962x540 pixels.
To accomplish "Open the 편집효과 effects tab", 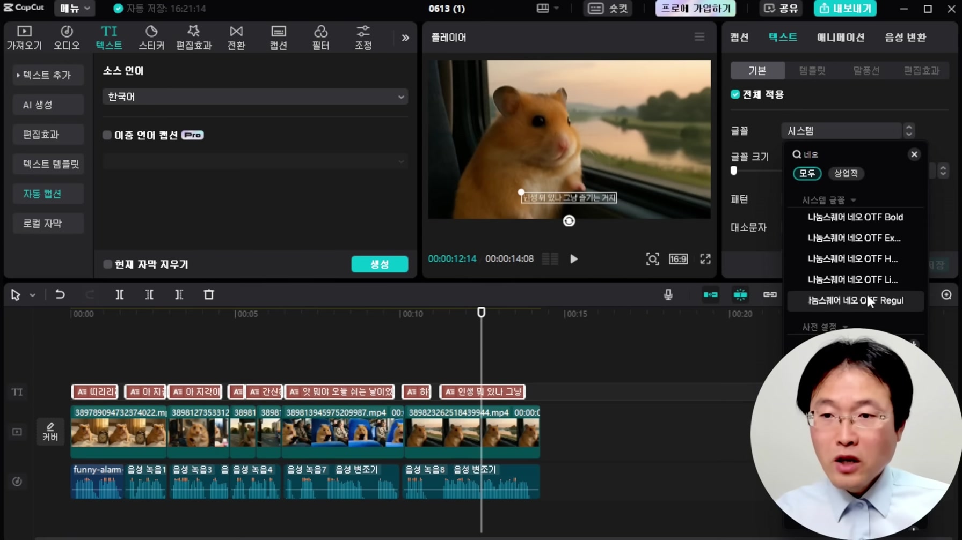I will (x=194, y=38).
